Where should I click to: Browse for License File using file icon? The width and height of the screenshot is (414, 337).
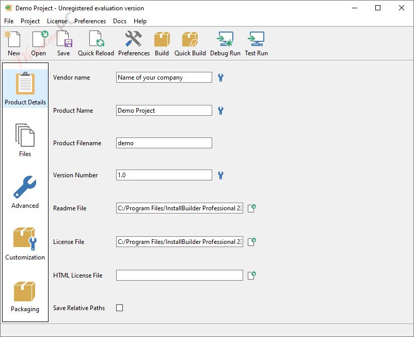tap(252, 241)
